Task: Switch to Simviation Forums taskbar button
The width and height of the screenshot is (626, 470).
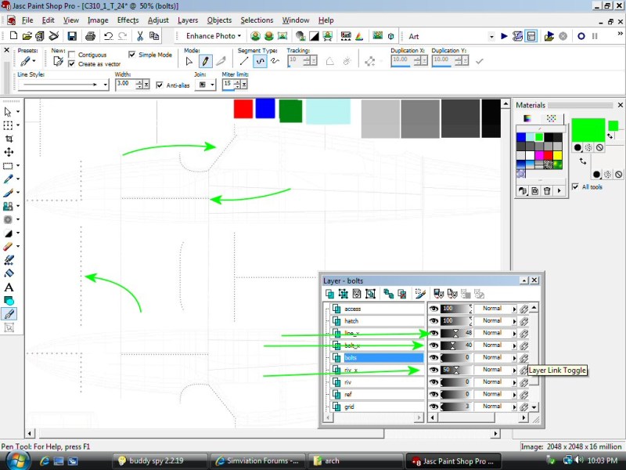Action: coord(255,461)
